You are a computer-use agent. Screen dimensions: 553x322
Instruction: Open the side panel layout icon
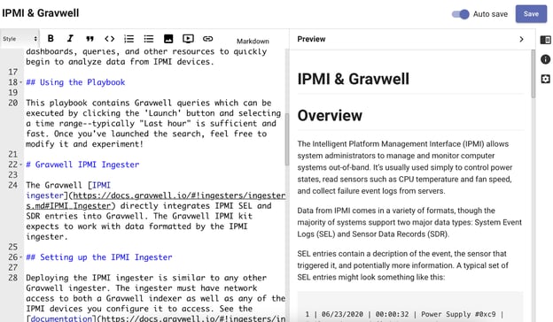[545, 40]
